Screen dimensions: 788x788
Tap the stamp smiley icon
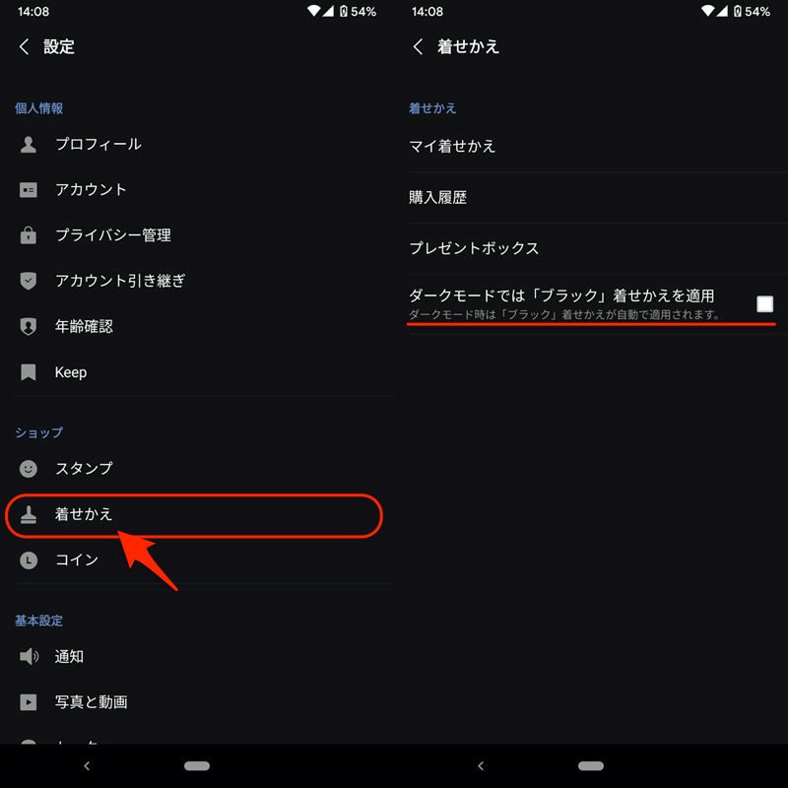tap(29, 469)
